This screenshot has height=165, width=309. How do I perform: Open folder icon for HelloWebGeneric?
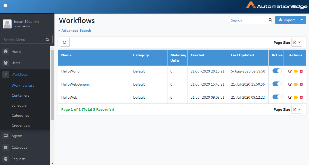[x=296, y=84]
